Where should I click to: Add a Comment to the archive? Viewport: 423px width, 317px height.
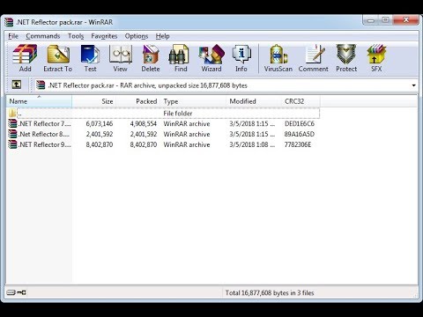click(x=314, y=58)
